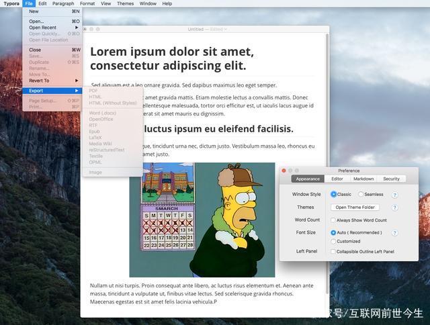Switch to the Appearance tab in Preference
This screenshot has width=430, height=325.
(x=308, y=179)
